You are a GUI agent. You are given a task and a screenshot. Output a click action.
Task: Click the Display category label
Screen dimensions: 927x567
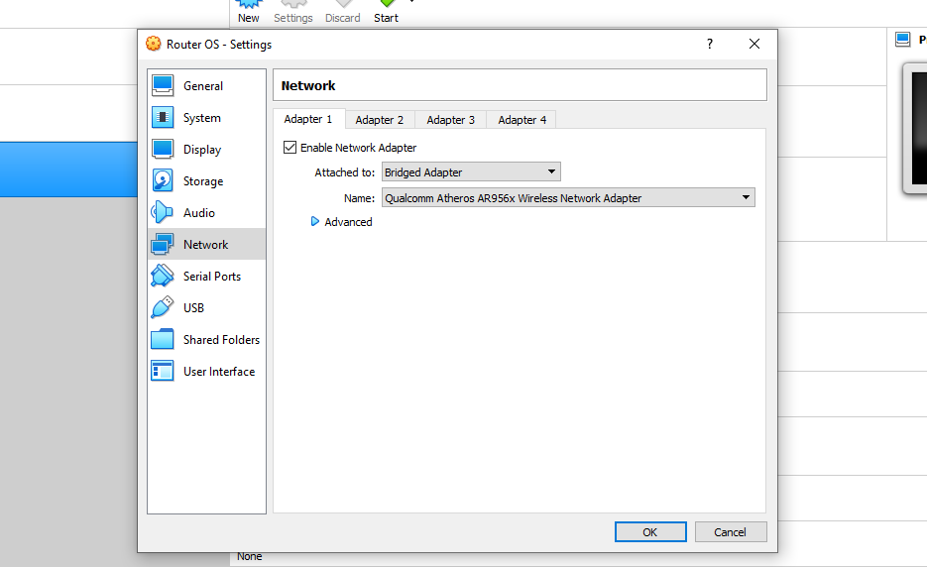coord(202,150)
